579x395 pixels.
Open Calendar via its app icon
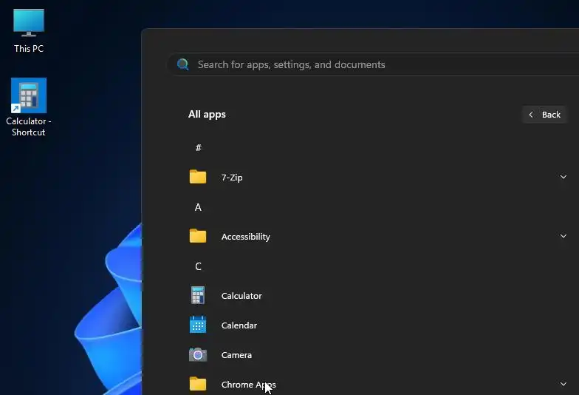(x=198, y=325)
